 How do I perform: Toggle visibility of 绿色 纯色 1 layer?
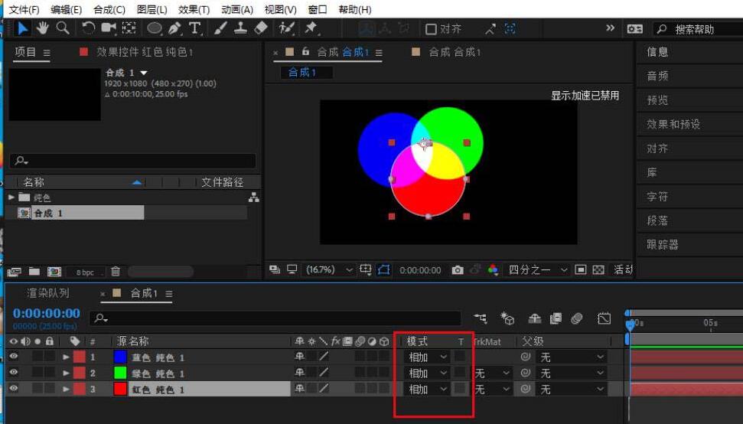tap(14, 373)
